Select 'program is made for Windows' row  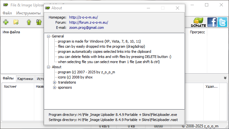point(99,41)
